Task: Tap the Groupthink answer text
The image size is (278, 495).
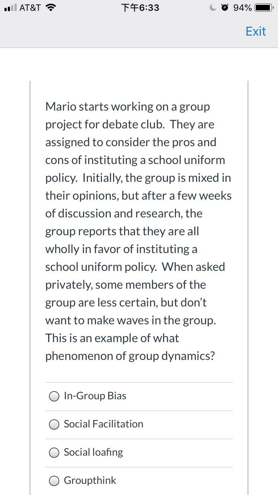Action: coord(90,481)
